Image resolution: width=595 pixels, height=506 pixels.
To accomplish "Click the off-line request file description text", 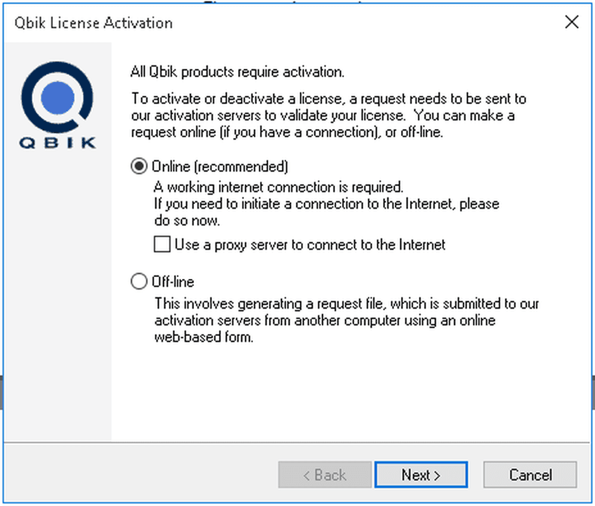I will pos(346,320).
